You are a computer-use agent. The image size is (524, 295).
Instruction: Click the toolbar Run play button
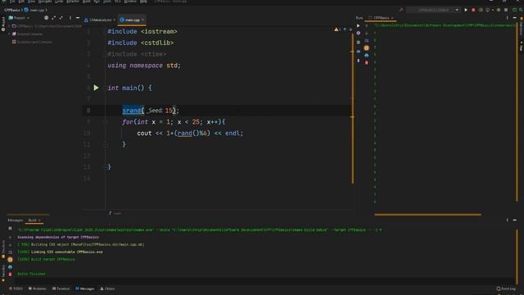coord(466,10)
